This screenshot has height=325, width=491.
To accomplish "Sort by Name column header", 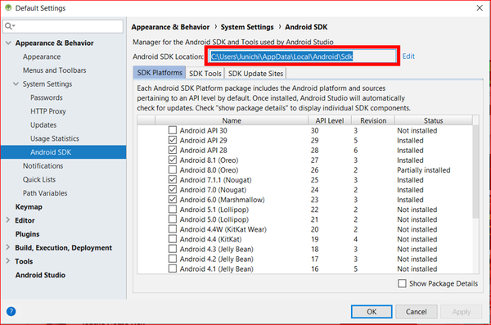I will click(232, 120).
